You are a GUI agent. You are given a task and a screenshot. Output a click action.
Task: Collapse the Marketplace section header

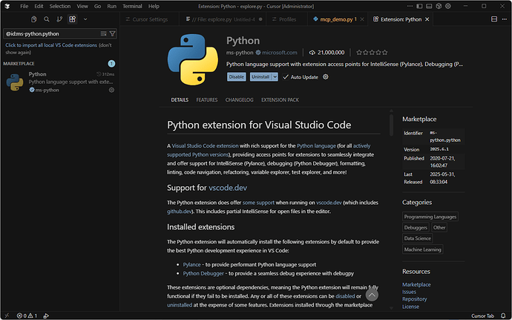point(20,64)
